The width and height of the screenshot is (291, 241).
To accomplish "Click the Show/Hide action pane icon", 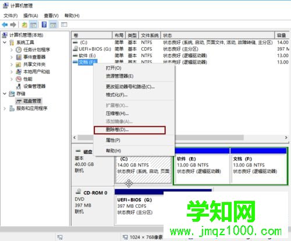I will [53, 24].
